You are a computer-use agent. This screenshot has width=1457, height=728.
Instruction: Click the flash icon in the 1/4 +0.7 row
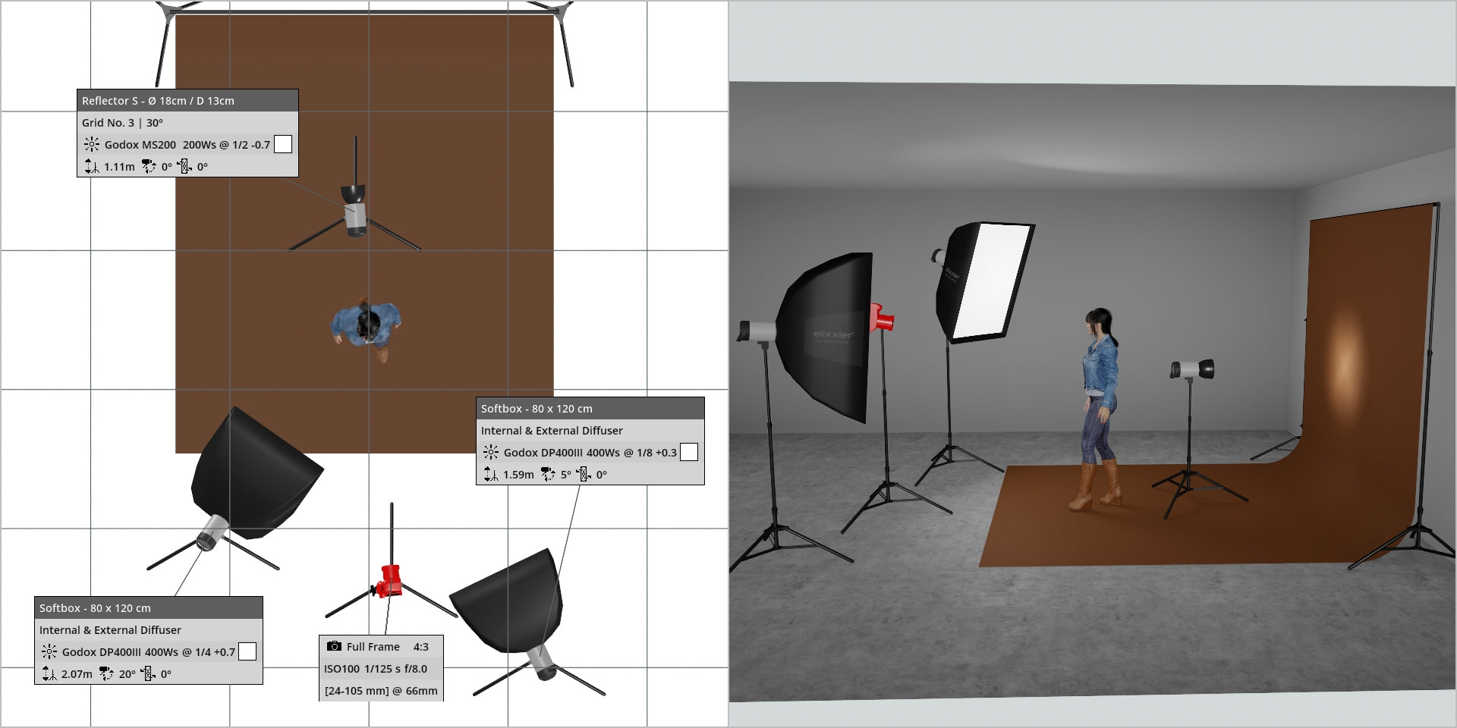(49, 651)
